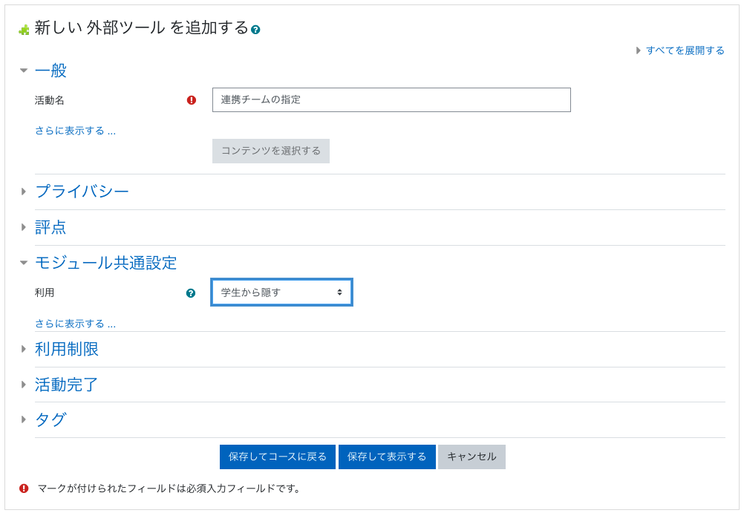The image size is (744, 513).
Task: Click the external tool puzzle icon
Action: click(x=24, y=30)
